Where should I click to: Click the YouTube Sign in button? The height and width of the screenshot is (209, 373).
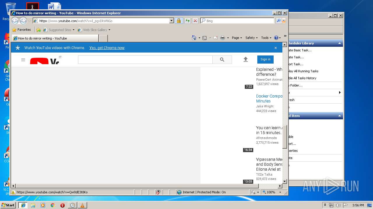[265, 59]
